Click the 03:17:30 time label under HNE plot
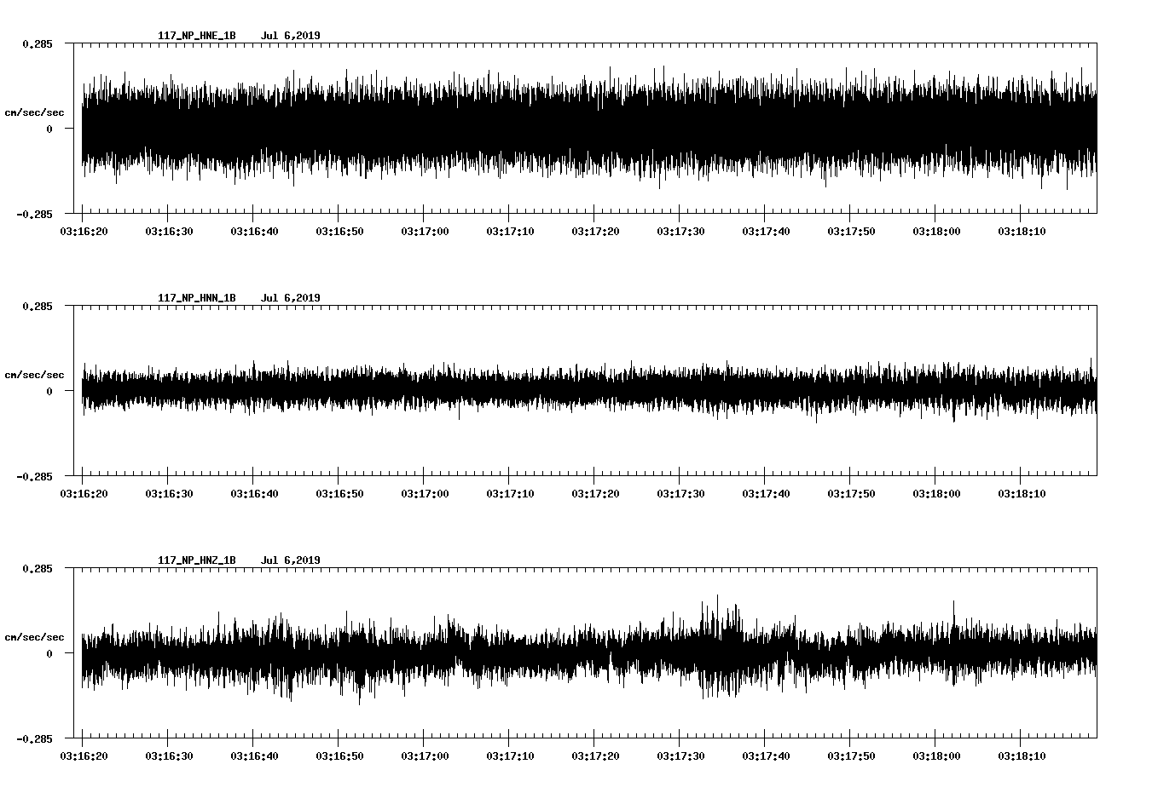The image size is (1158, 787). coord(680,231)
